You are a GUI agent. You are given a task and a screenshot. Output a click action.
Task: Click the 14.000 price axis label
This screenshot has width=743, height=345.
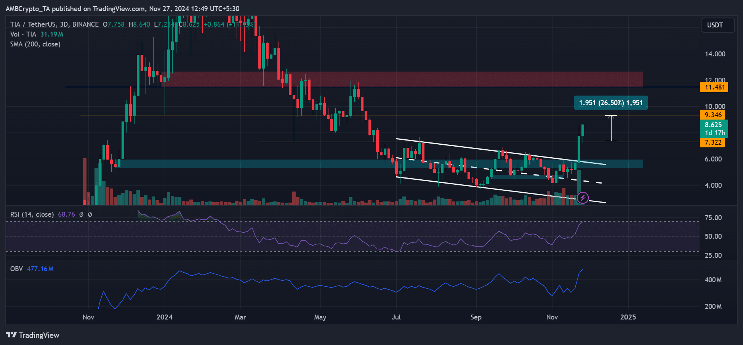715,54
